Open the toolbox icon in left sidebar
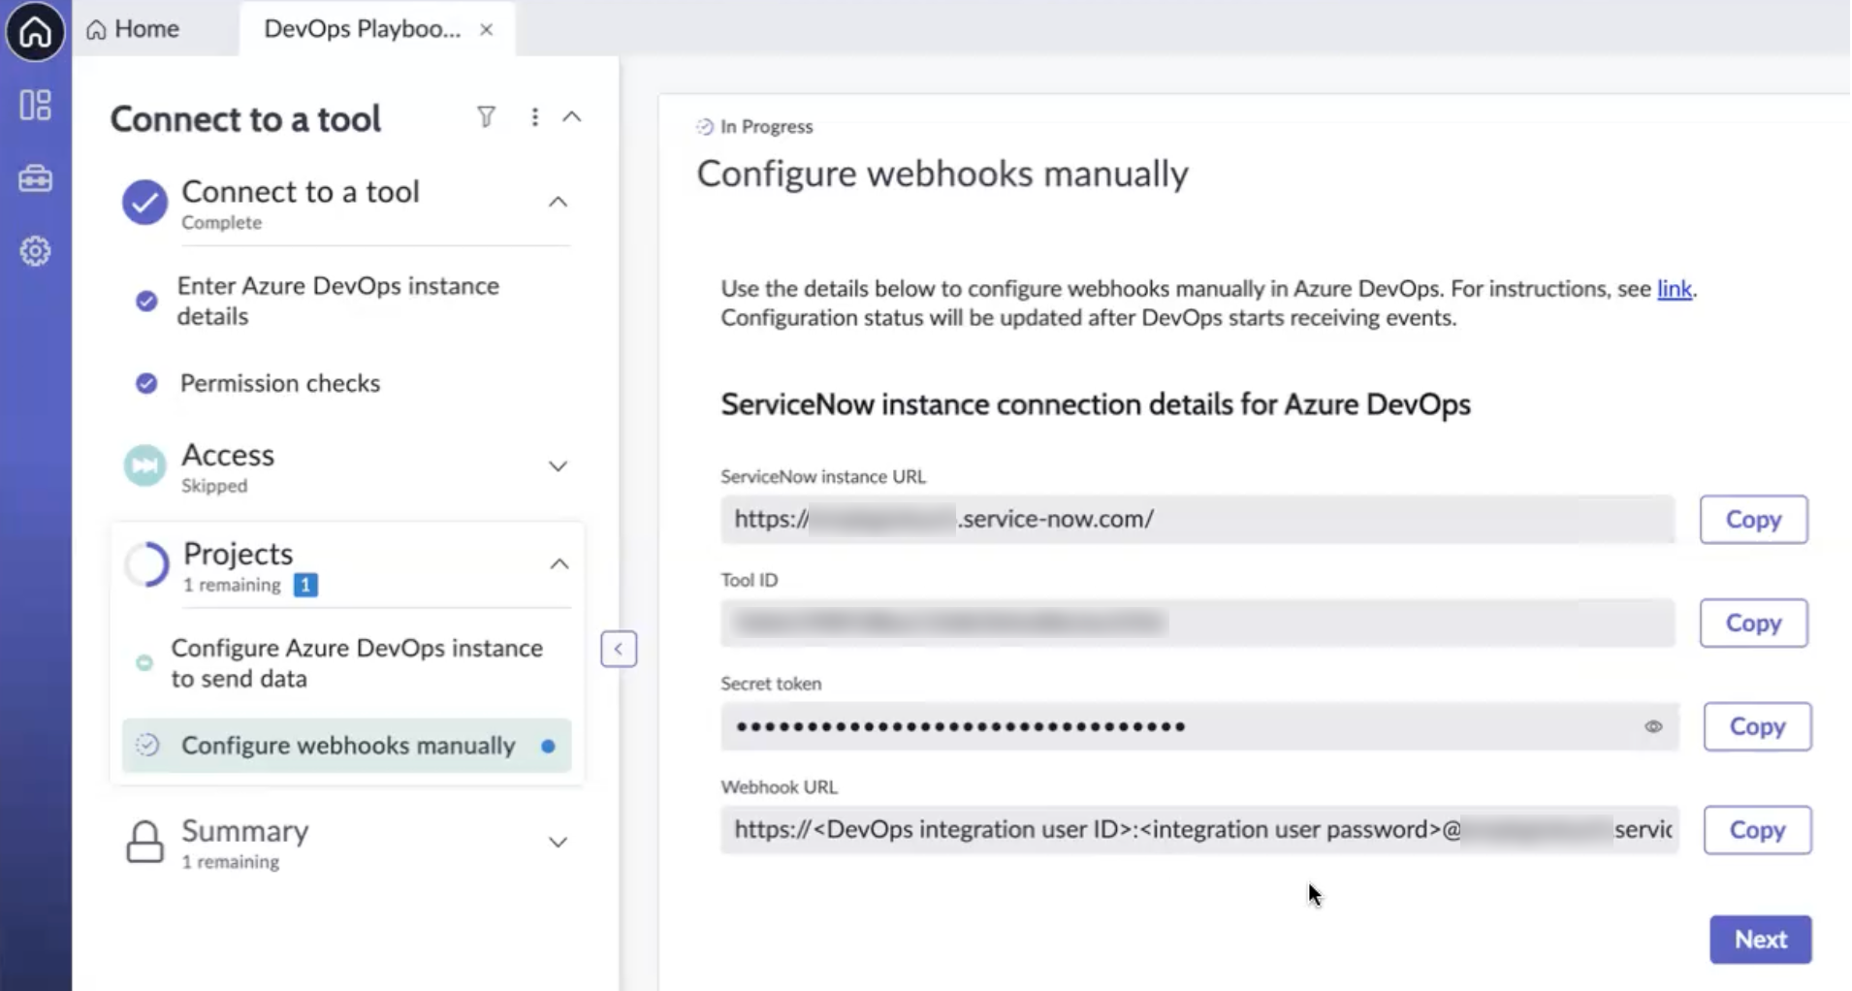This screenshot has height=991, width=1852. (x=35, y=178)
